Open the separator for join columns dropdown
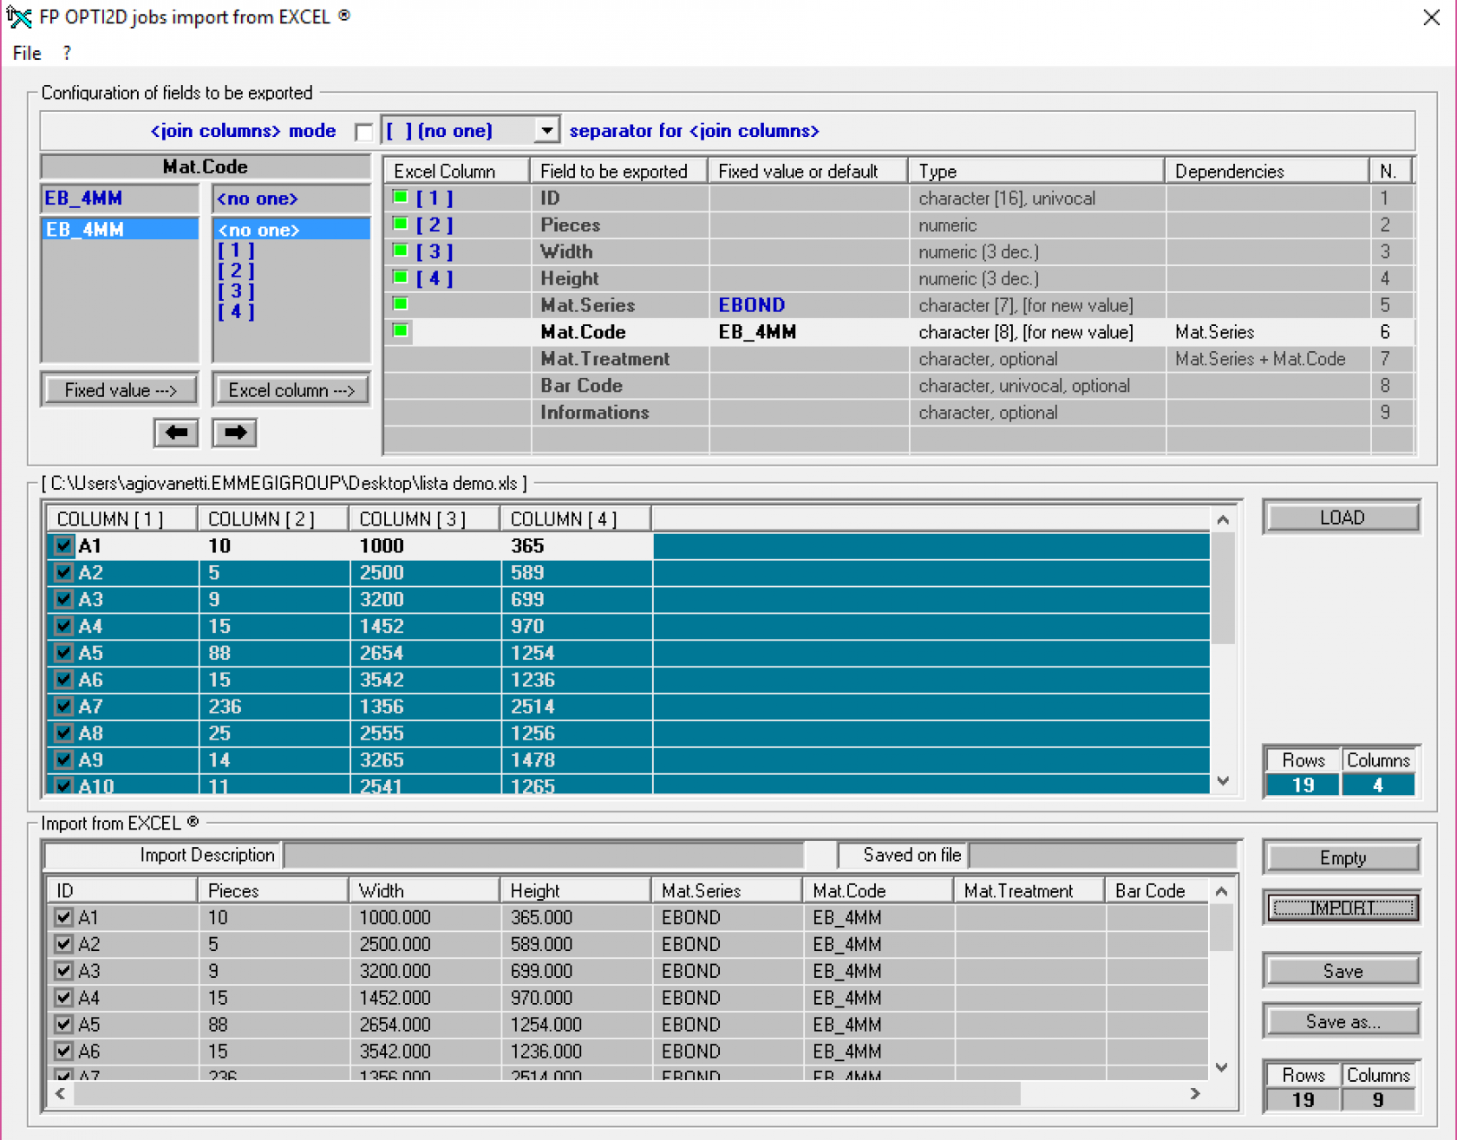Viewport: 1457px width, 1140px height. point(546,130)
